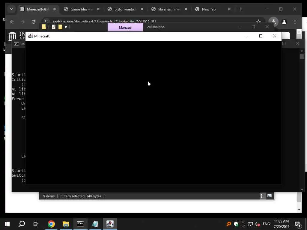Image resolution: width=307 pixels, height=230 pixels.
Task: Maximize the command prompt window
Action: click(284, 44)
